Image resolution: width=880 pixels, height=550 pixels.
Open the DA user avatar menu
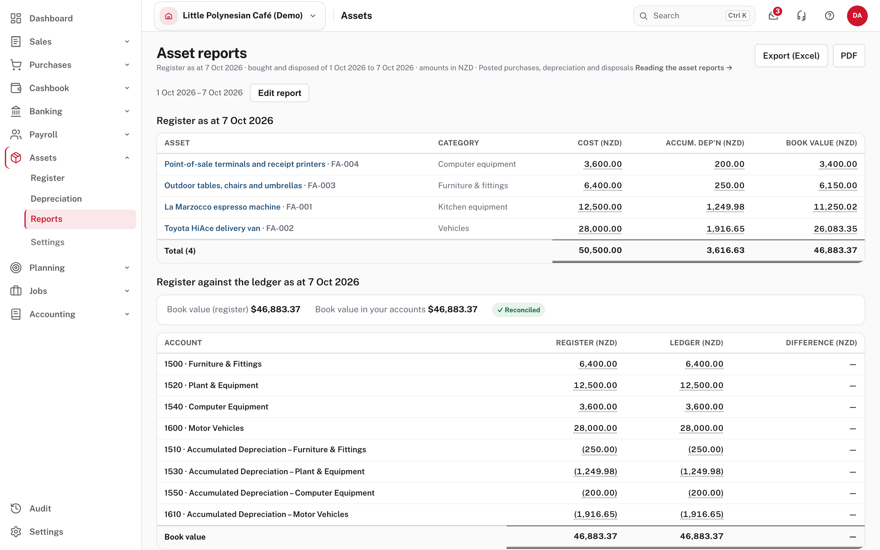pyautogui.click(x=857, y=16)
